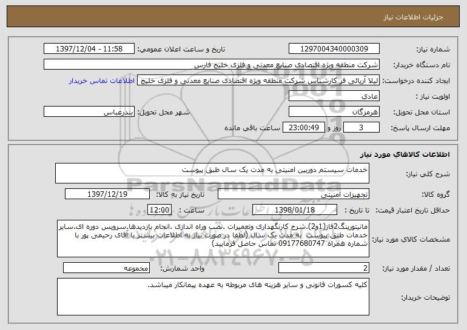This screenshot has height=330, width=467.
Task: Click the تاریخ نیاز به کالا field 1397/12/19
Action: [107, 194]
